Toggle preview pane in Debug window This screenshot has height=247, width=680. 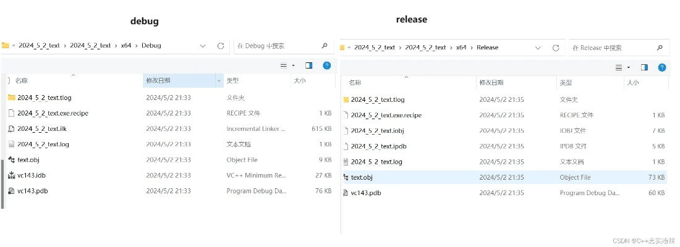click(308, 65)
